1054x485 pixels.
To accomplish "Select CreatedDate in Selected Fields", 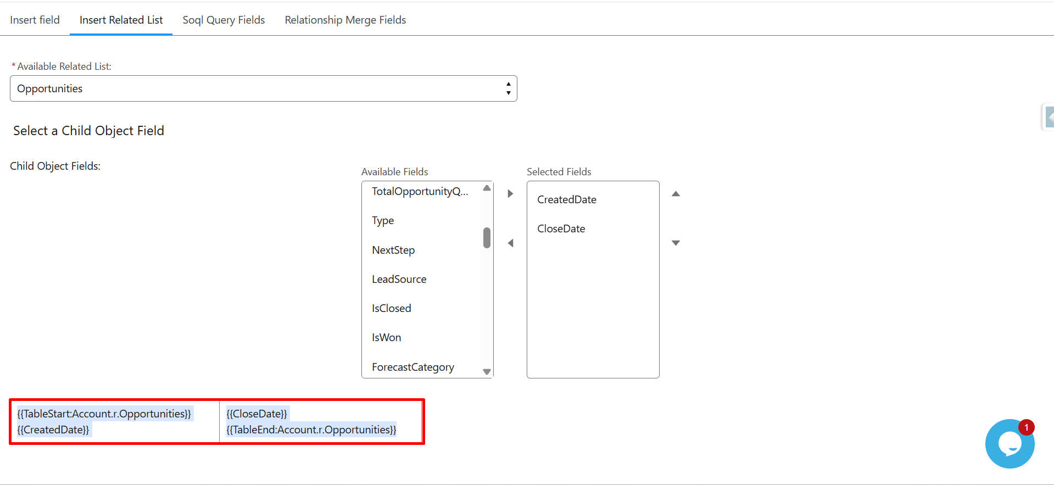I will tap(566, 199).
